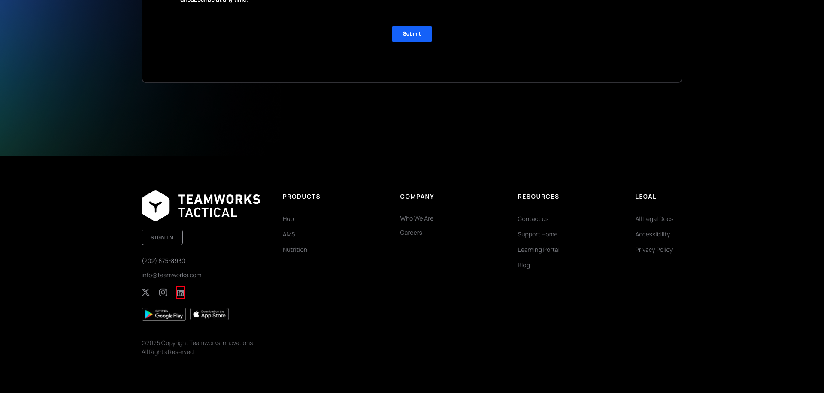
Task: Open the Privacy Policy
Action: (654, 249)
